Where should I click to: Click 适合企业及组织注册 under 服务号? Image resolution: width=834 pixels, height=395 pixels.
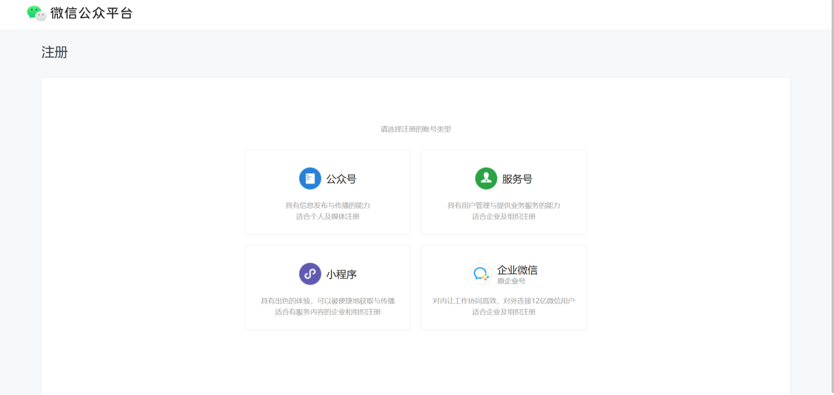[x=504, y=216]
